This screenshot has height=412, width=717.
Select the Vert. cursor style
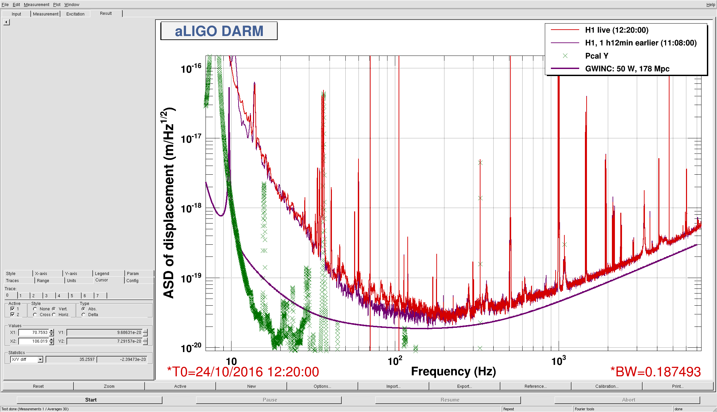pos(54,309)
